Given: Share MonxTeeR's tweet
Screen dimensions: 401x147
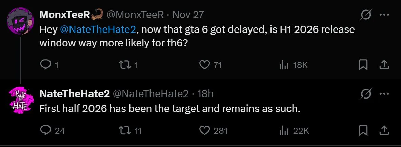Looking at the screenshot, I should 384,65.
